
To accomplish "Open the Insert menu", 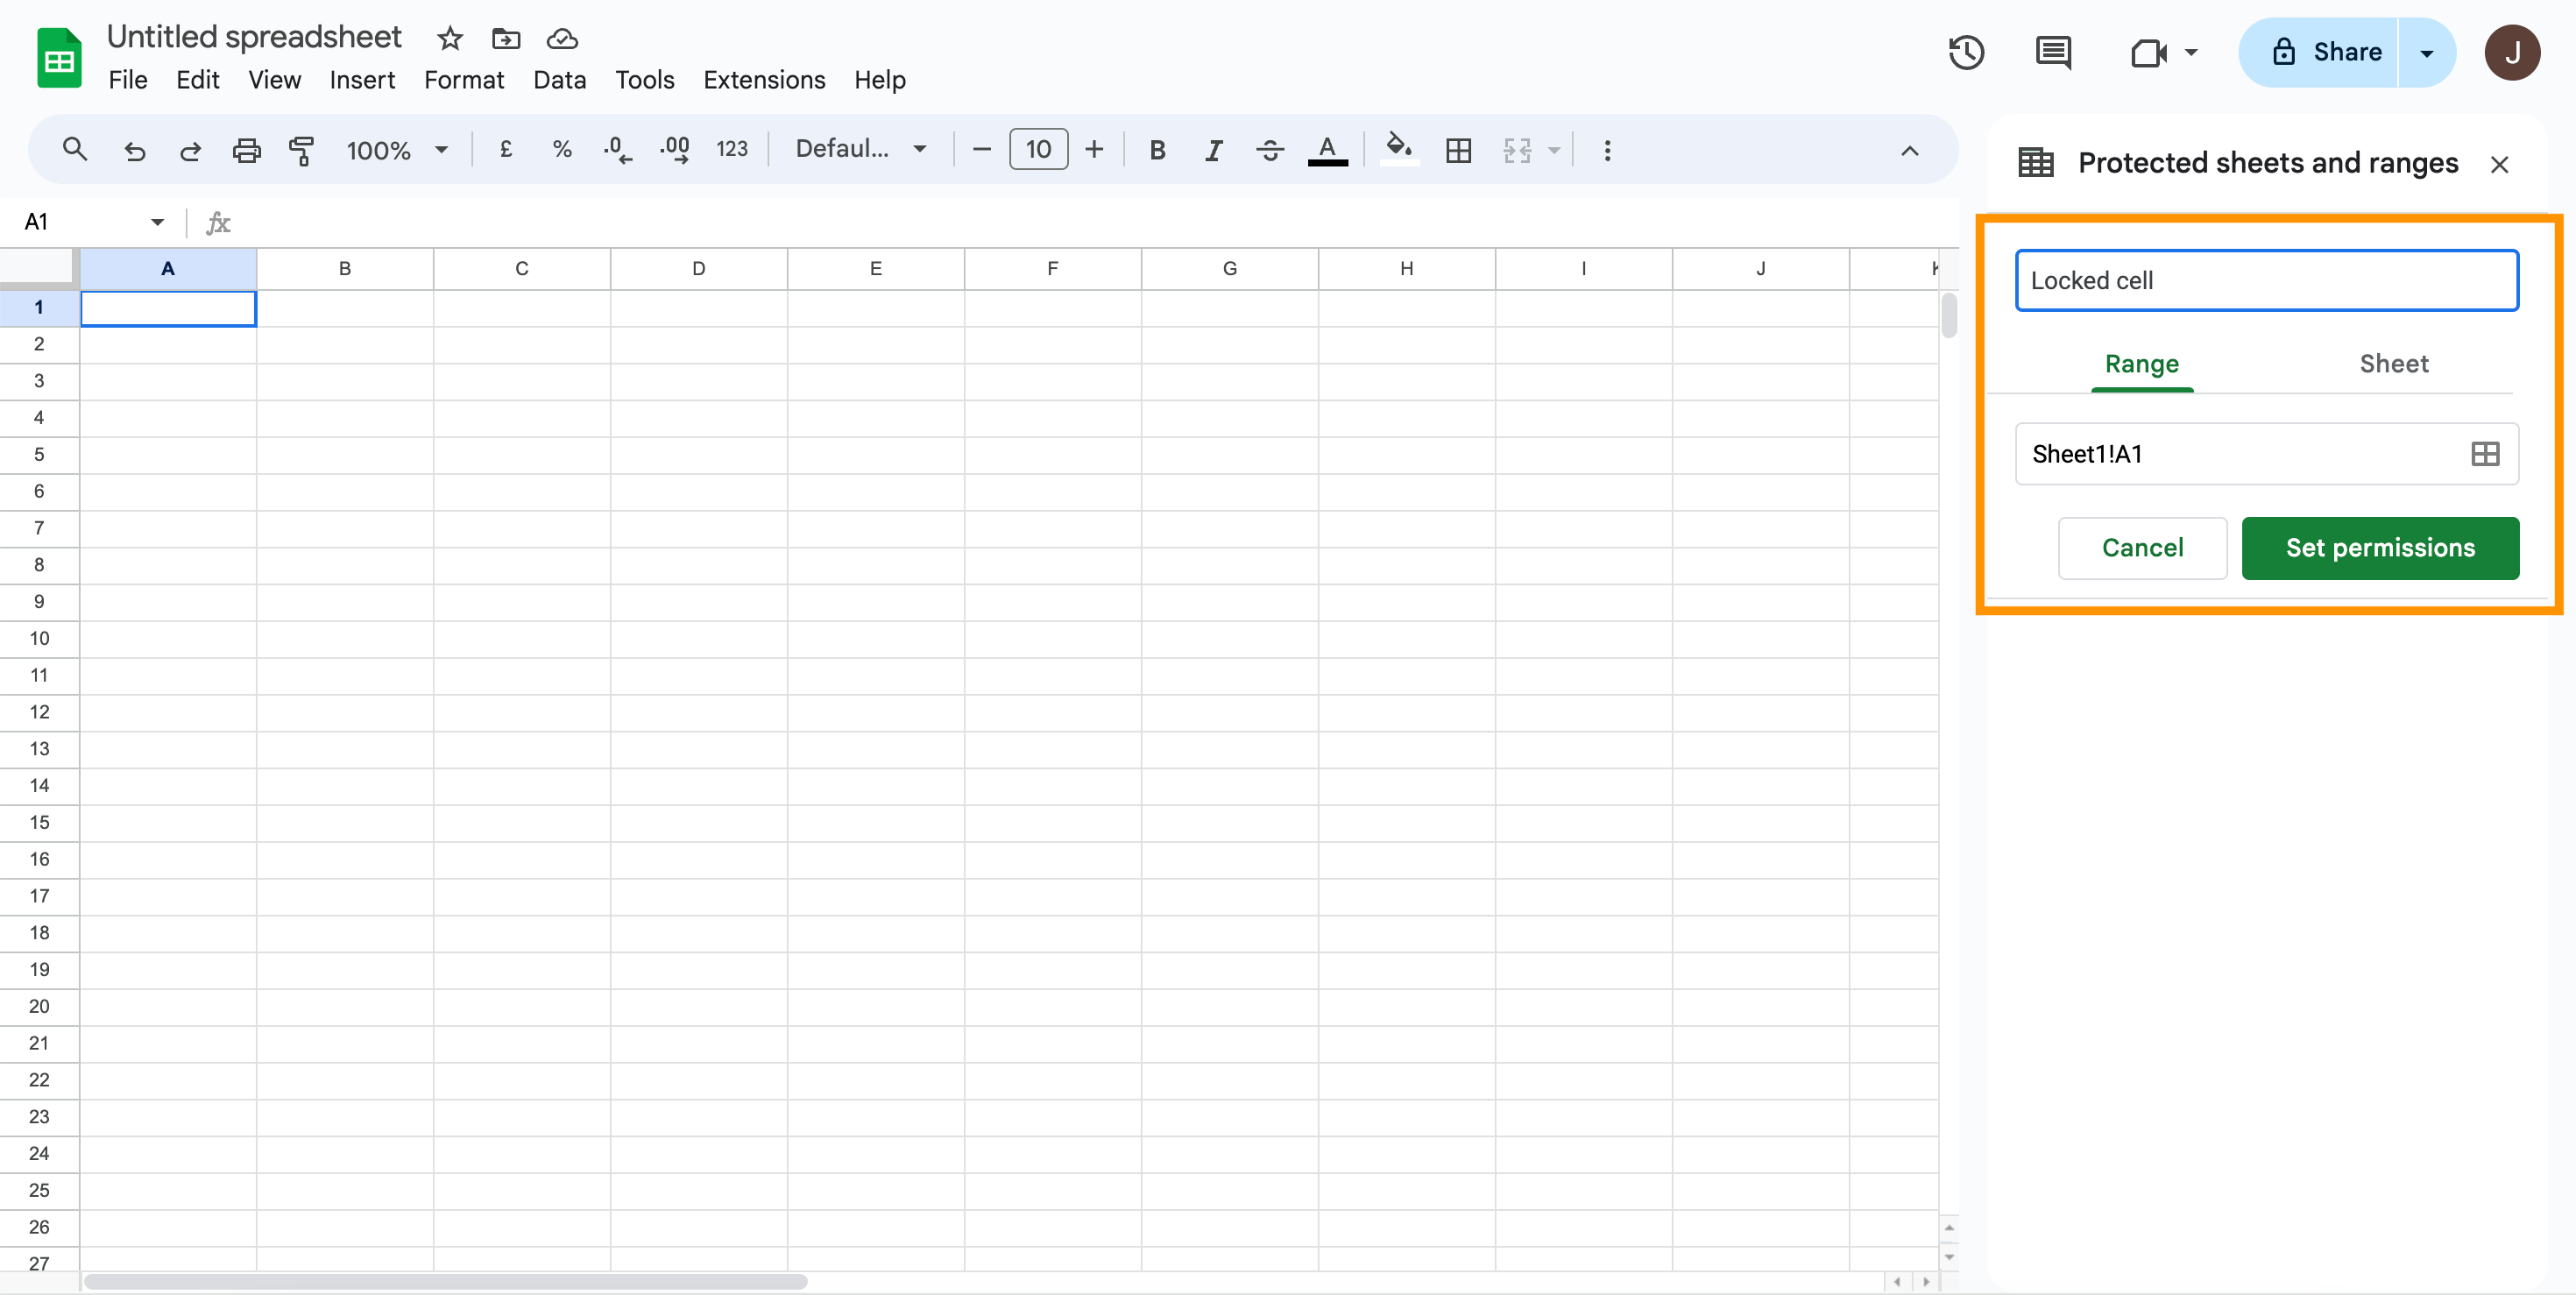I will [362, 80].
